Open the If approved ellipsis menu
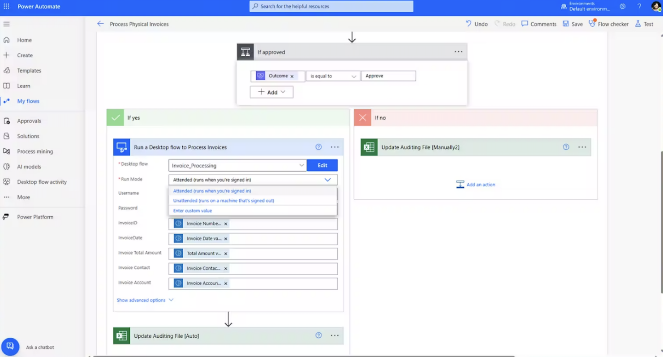This screenshot has height=357, width=663. 458,52
